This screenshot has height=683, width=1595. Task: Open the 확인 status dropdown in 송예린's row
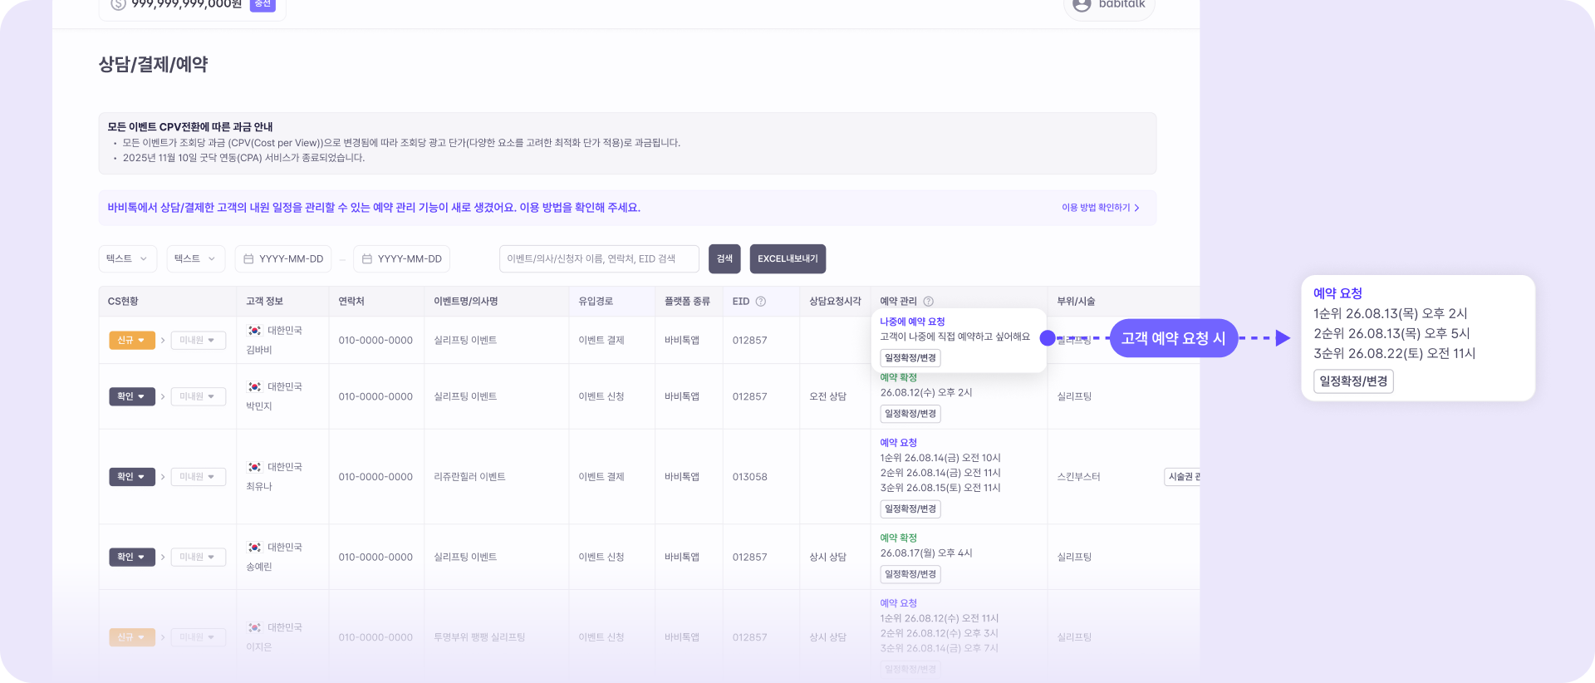132,558
